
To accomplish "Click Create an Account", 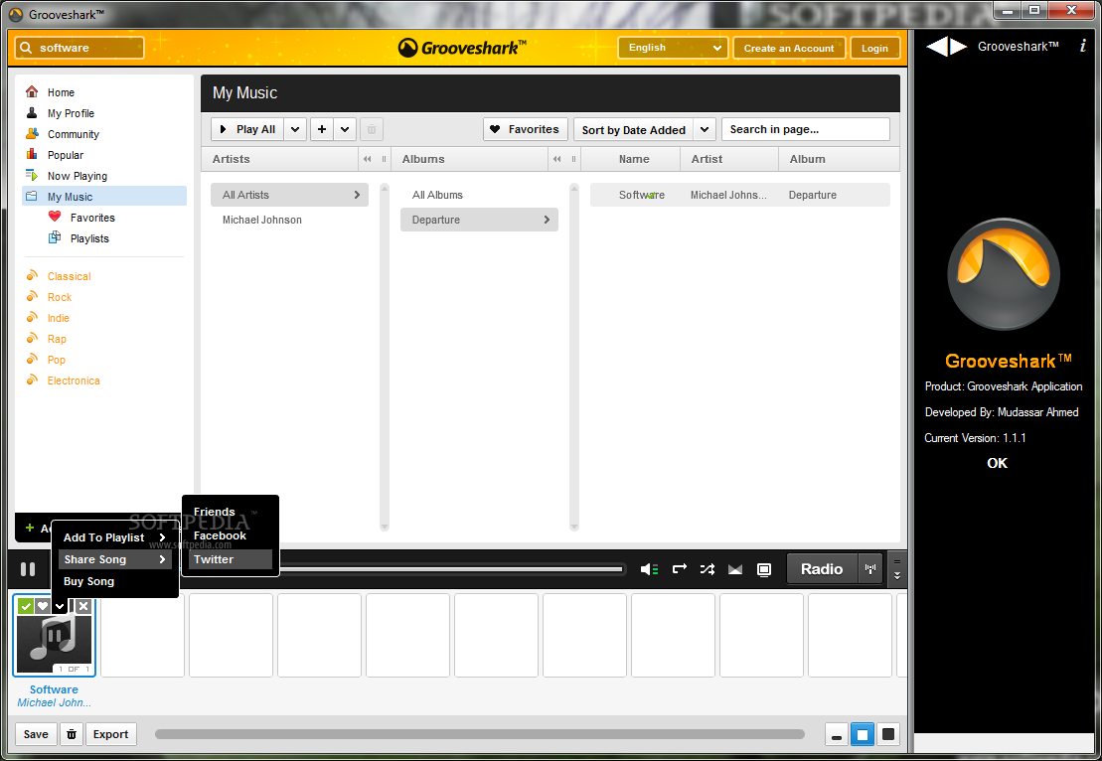I will pos(789,48).
